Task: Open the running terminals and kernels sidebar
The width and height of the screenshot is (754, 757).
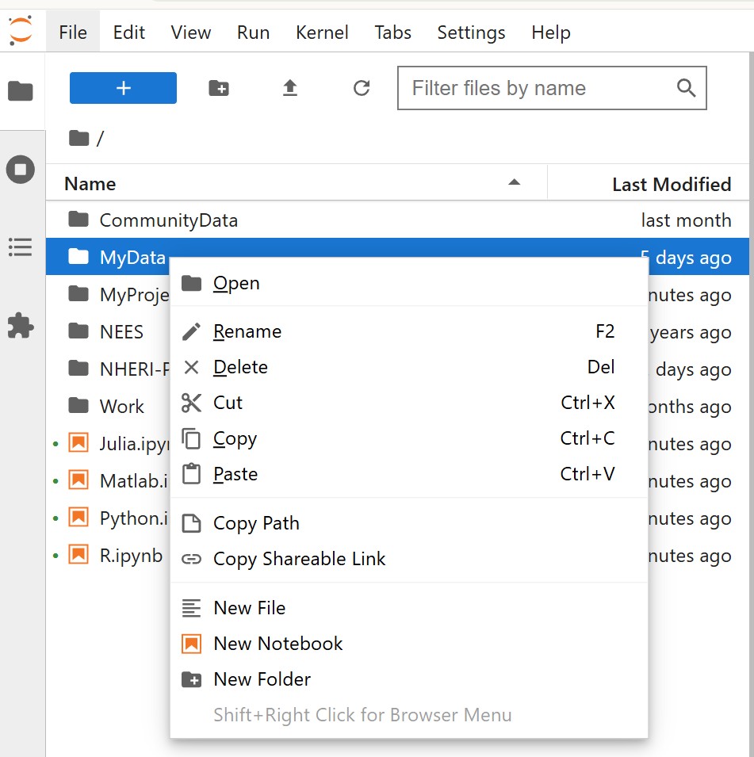Action: pos(21,170)
